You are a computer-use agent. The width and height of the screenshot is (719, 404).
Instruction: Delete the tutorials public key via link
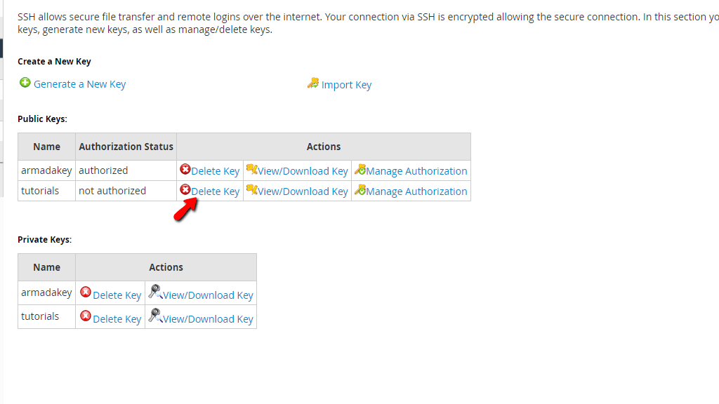coord(216,191)
